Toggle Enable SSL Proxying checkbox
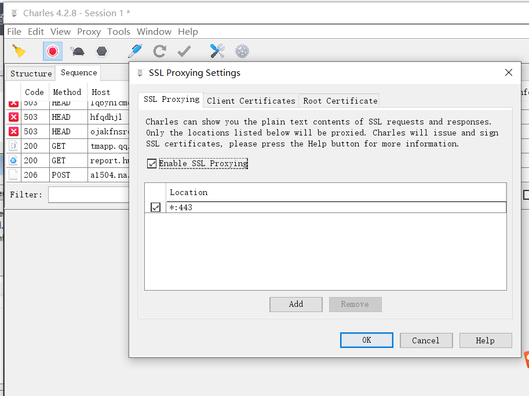This screenshot has width=529, height=396. click(152, 163)
